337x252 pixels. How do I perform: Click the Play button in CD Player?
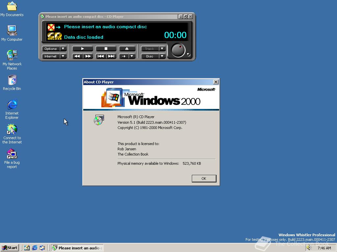(x=83, y=49)
